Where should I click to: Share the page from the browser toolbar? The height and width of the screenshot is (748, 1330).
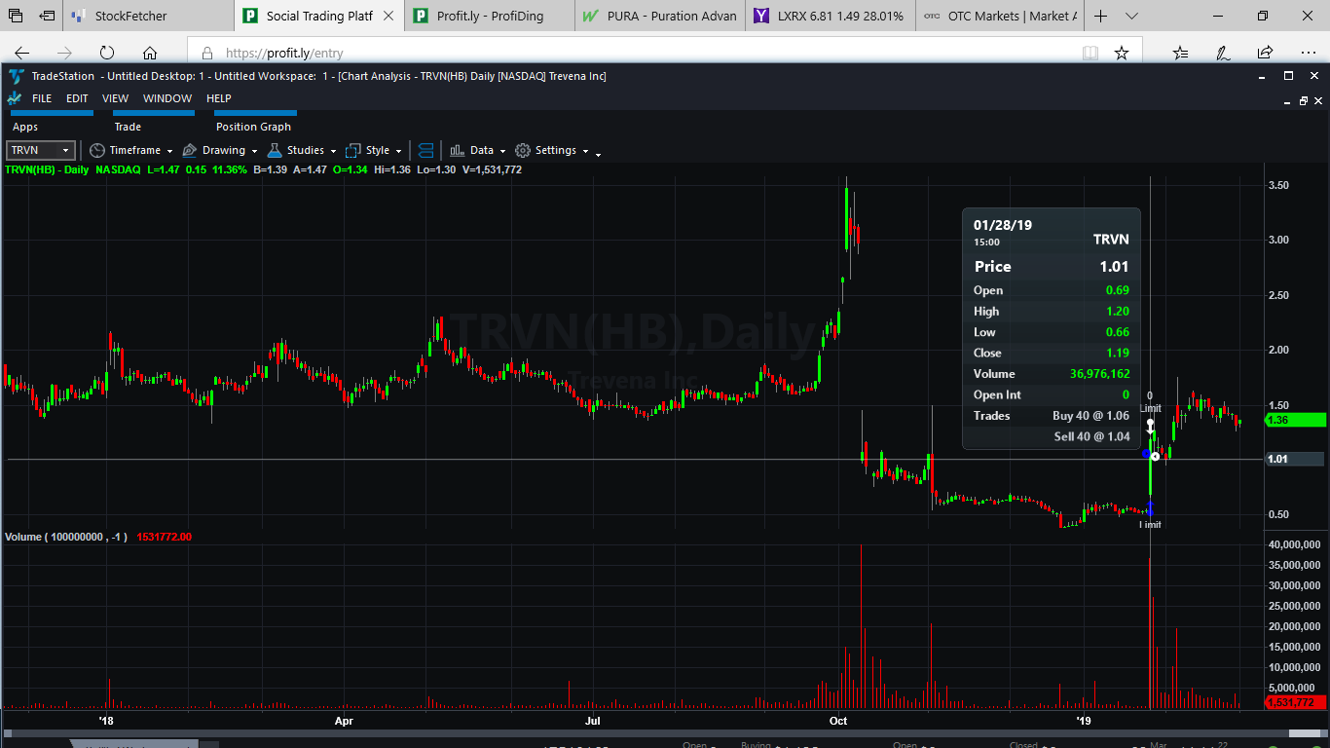1265,54
